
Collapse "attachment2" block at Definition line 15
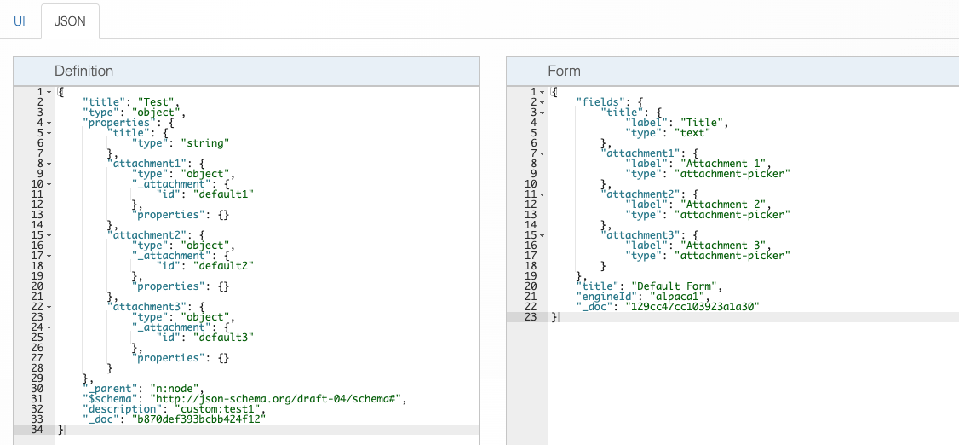49,235
